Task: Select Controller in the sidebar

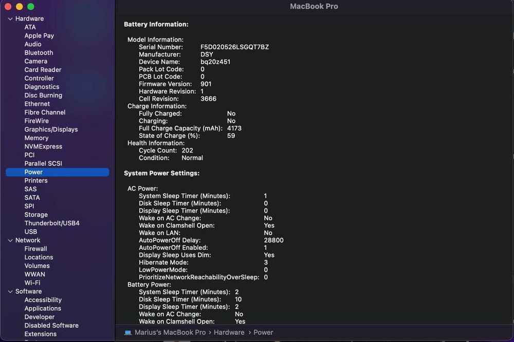Action: 39,78
